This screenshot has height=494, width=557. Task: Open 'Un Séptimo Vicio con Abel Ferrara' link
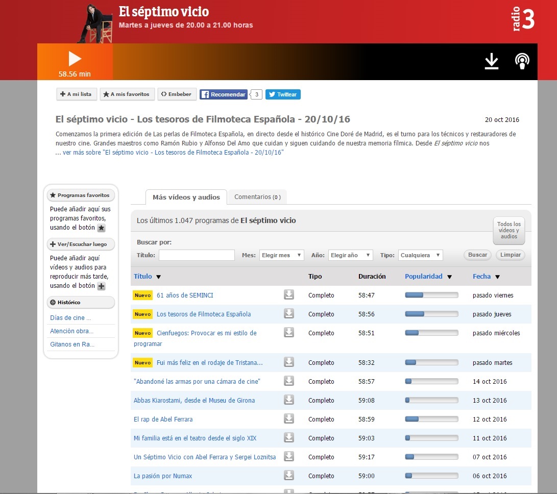[x=205, y=457]
